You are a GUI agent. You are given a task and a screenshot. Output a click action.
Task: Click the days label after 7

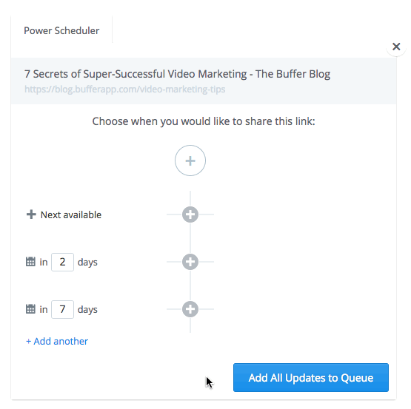tap(87, 310)
